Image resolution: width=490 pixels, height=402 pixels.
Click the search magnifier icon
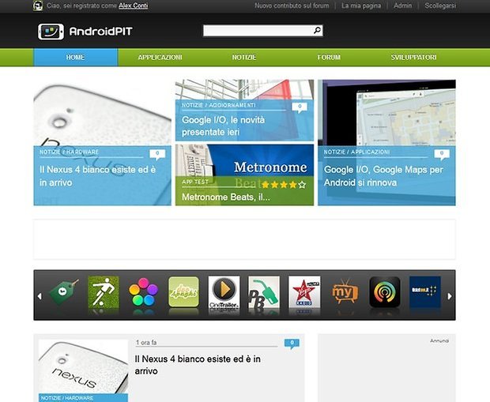[x=317, y=30]
